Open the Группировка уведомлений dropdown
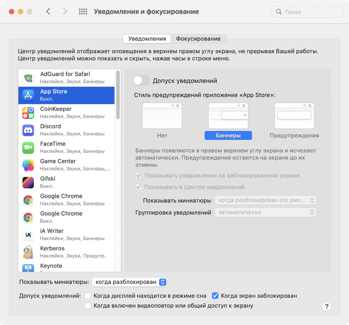The width and height of the screenshot is (349, 325). (265, 212)
